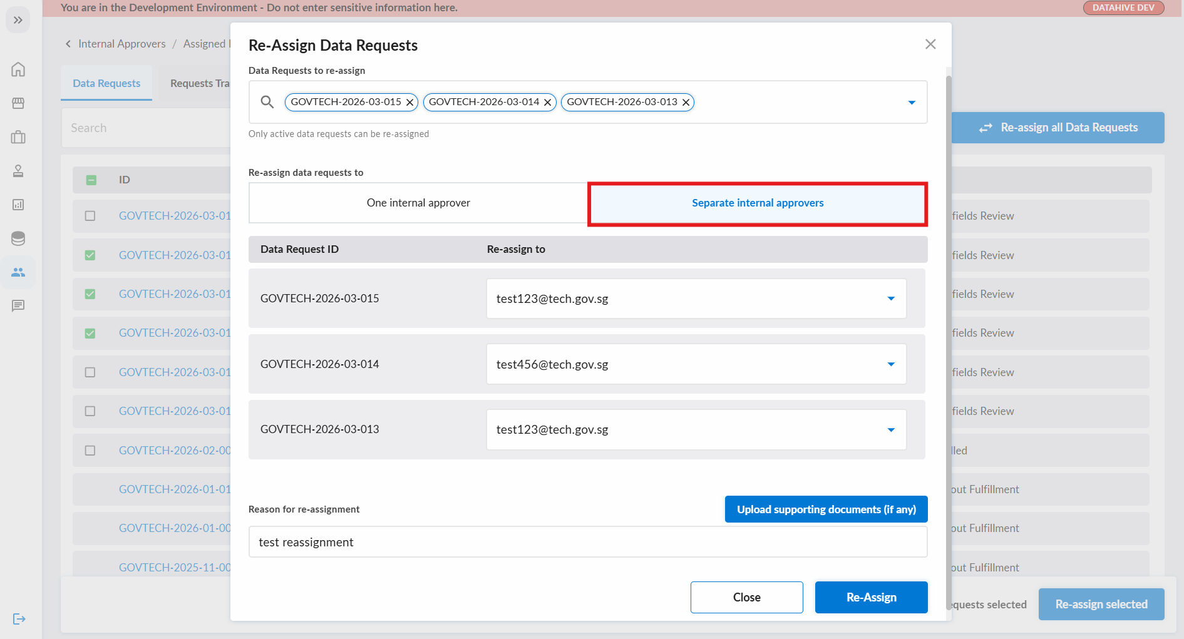
Task: Click Upload supporting documents button
Action: point(826,509)
